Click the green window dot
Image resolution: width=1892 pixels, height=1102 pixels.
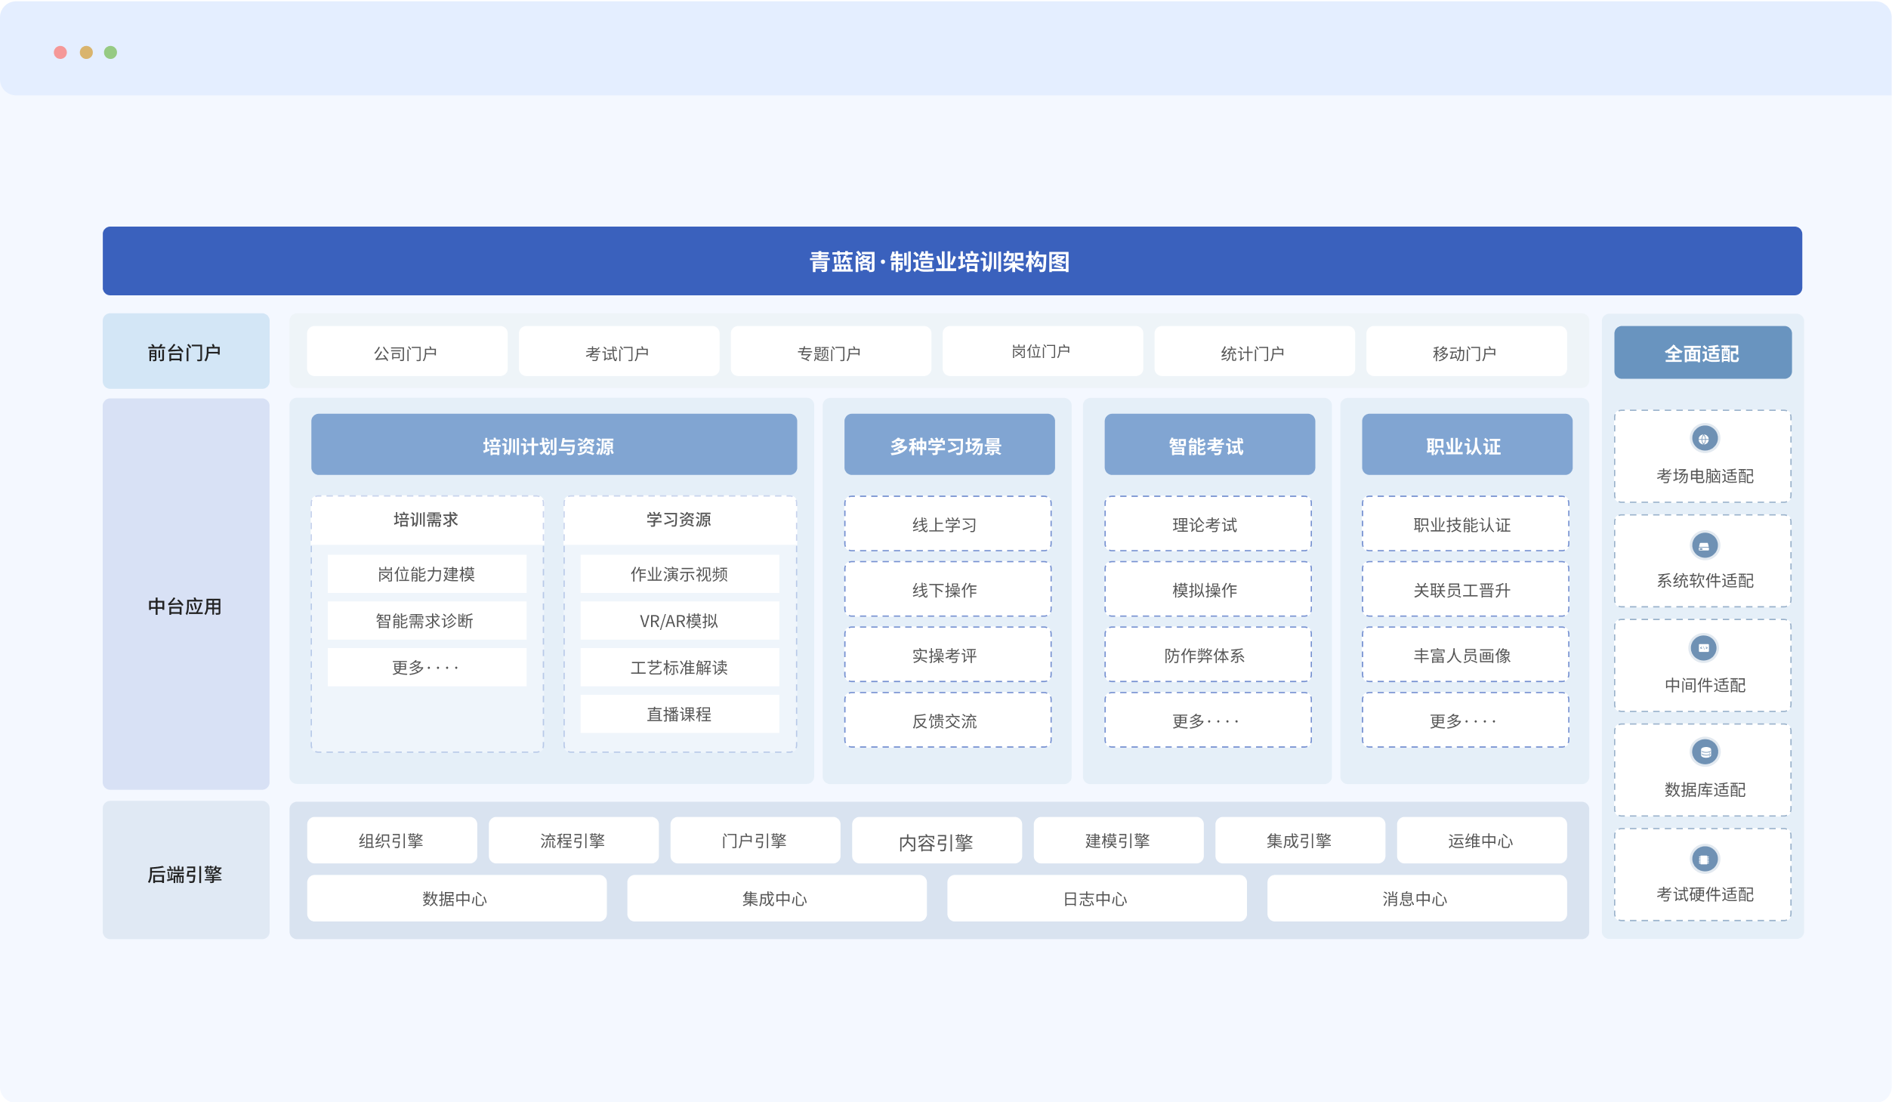point(110,52)
